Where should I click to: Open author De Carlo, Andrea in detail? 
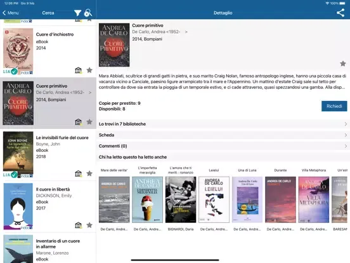[160, 32]
